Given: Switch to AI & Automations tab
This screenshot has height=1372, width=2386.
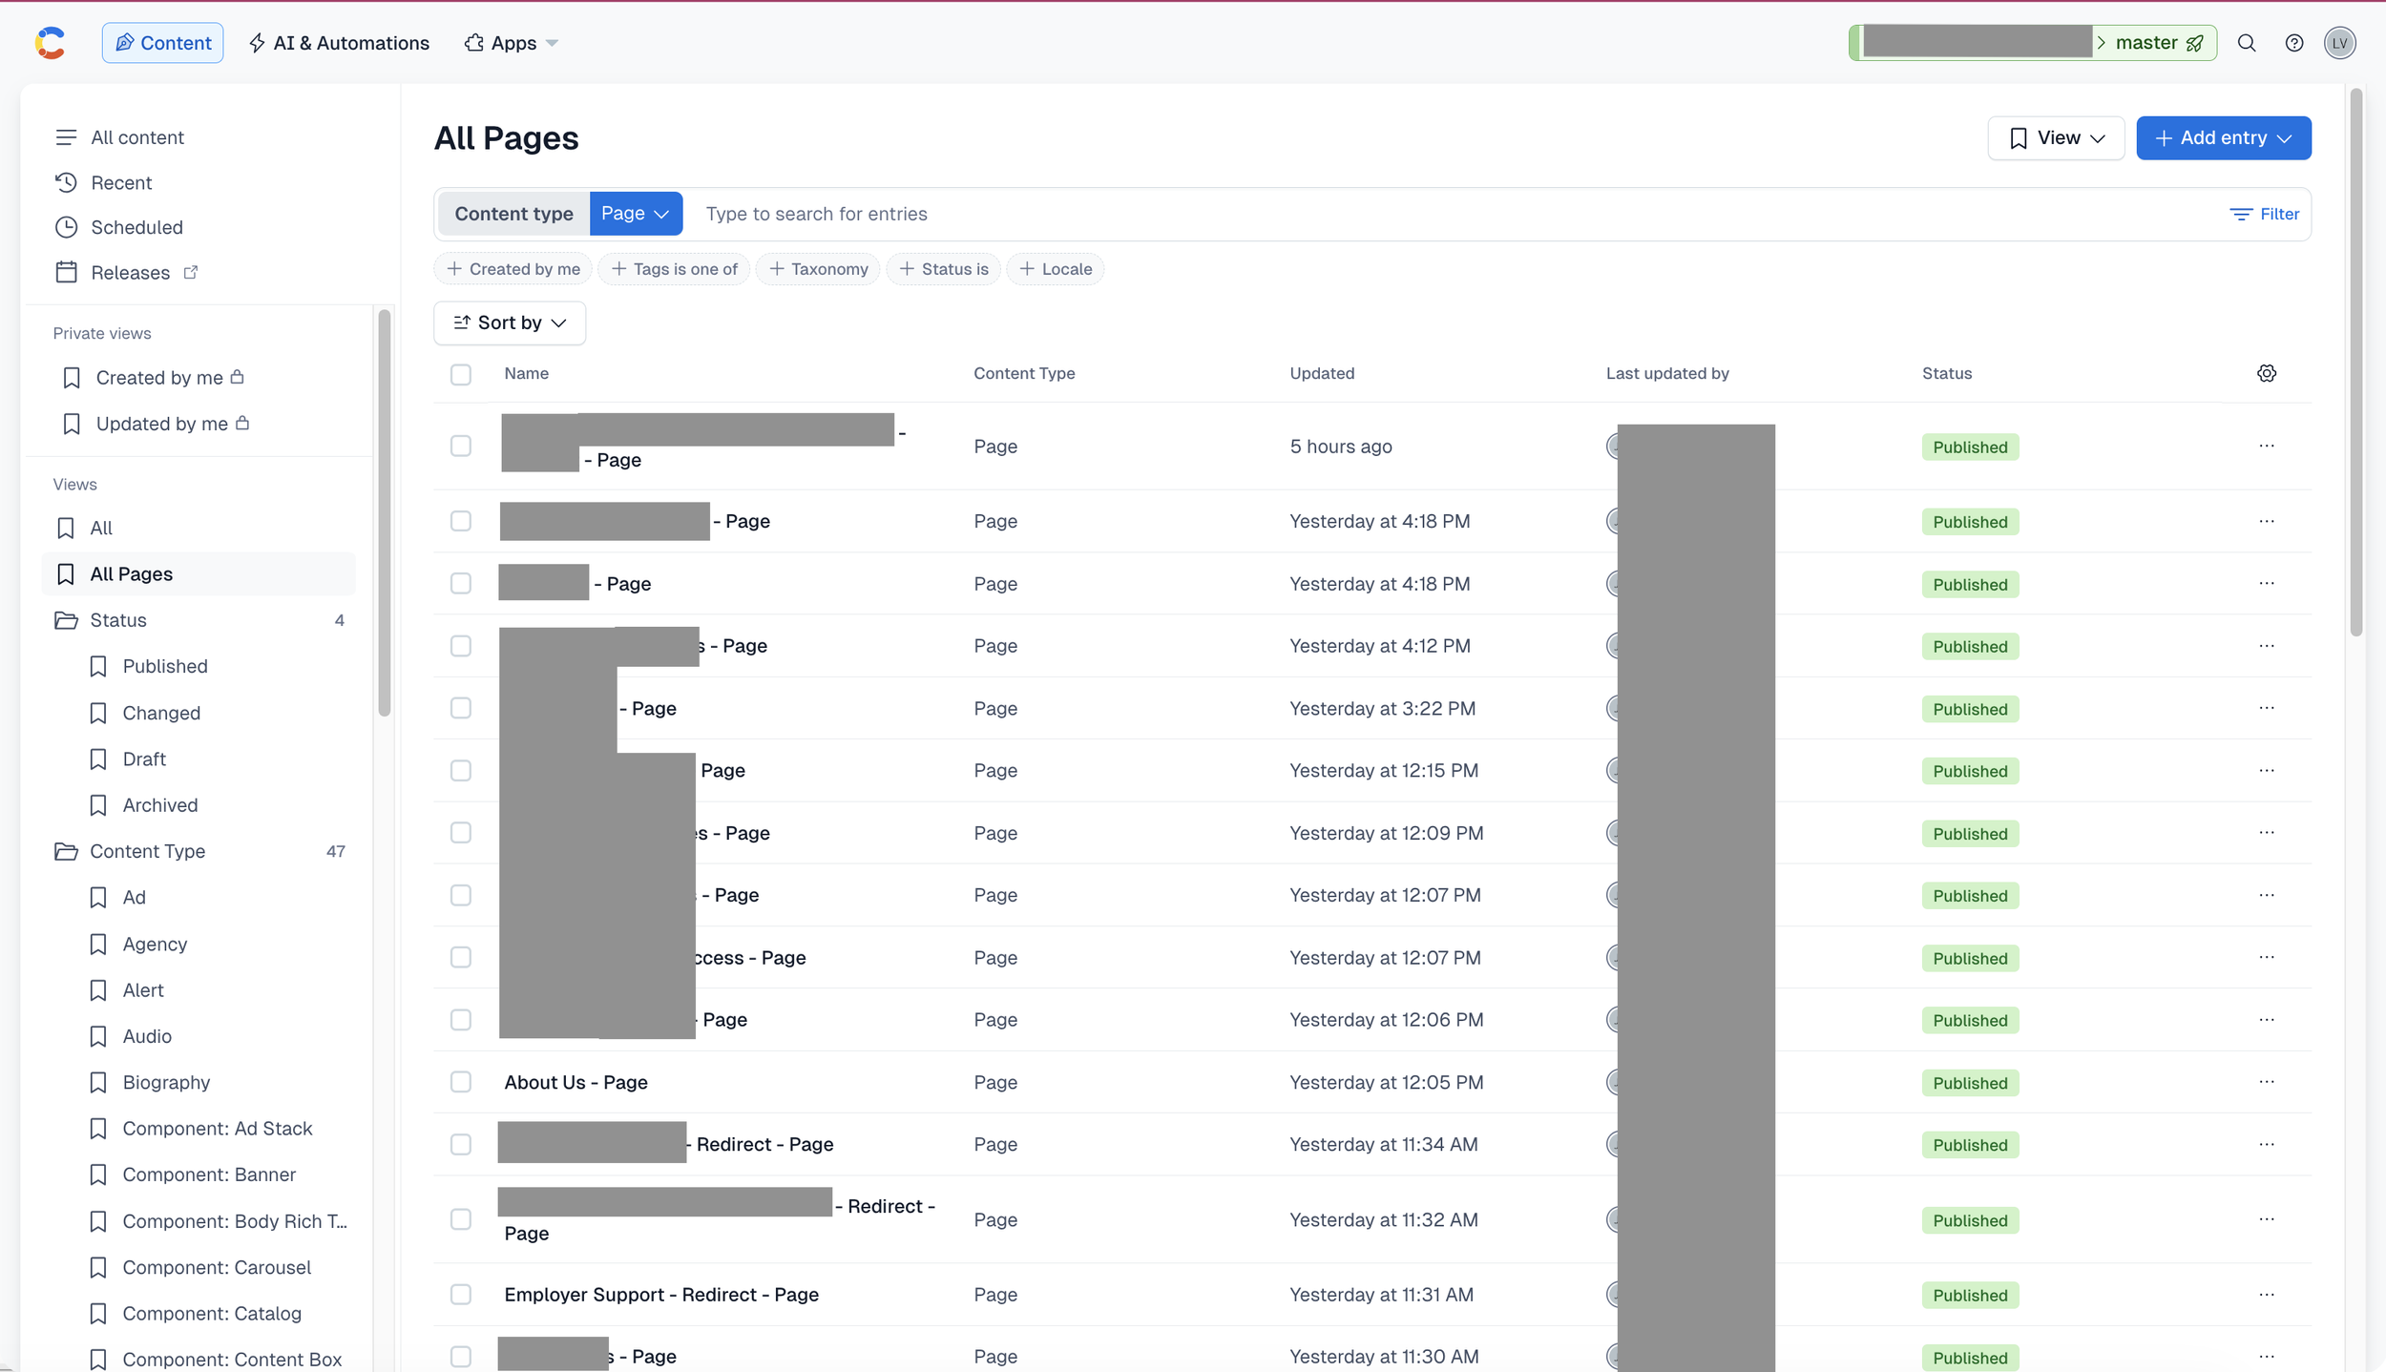Looking at the screenshot, I should pos(339,43).
